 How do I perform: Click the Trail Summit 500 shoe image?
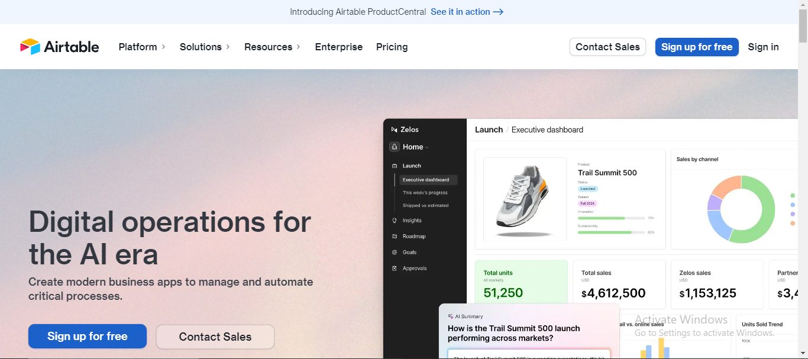coord(525,199)
